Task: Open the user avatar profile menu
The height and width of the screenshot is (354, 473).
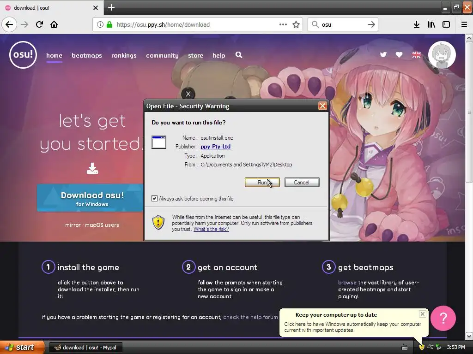Action: [x=442, y=55]
